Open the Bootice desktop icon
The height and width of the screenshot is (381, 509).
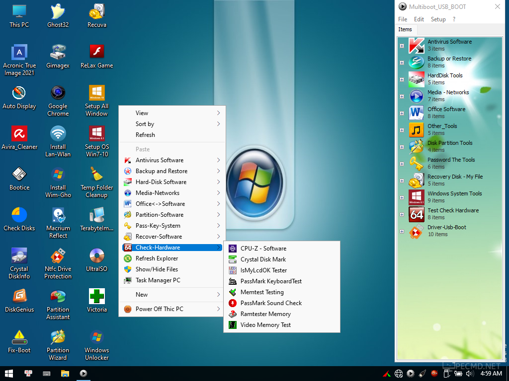click(x=19, y=179)
